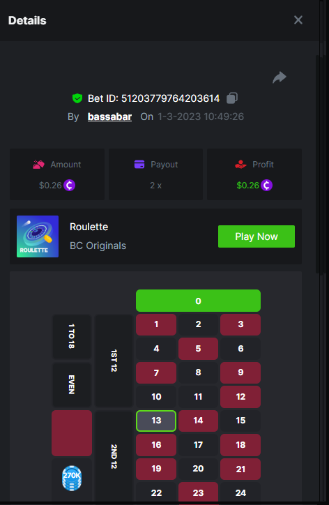
Task: Click the purple coin icon beside Amount
Action: click(x=69, y=185)
